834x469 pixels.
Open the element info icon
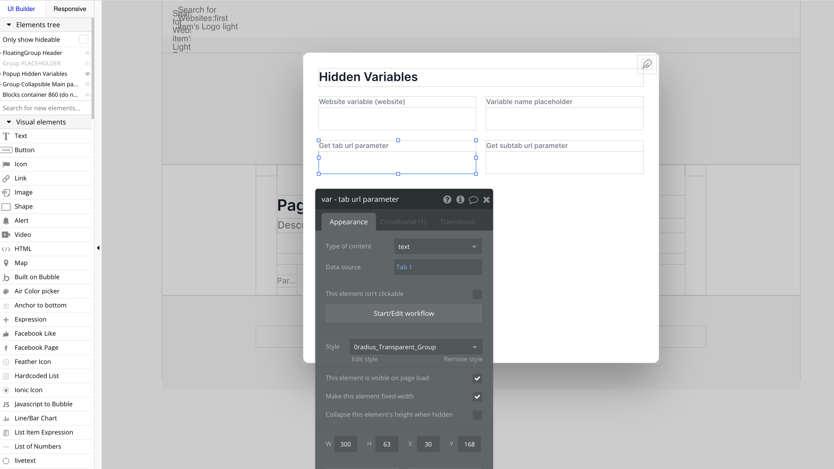460,200
